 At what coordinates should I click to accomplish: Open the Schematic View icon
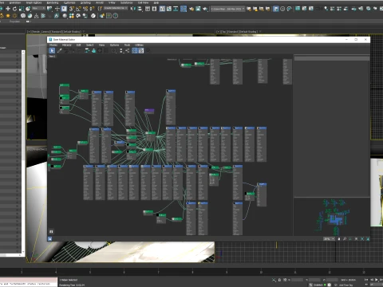point(176,9)
